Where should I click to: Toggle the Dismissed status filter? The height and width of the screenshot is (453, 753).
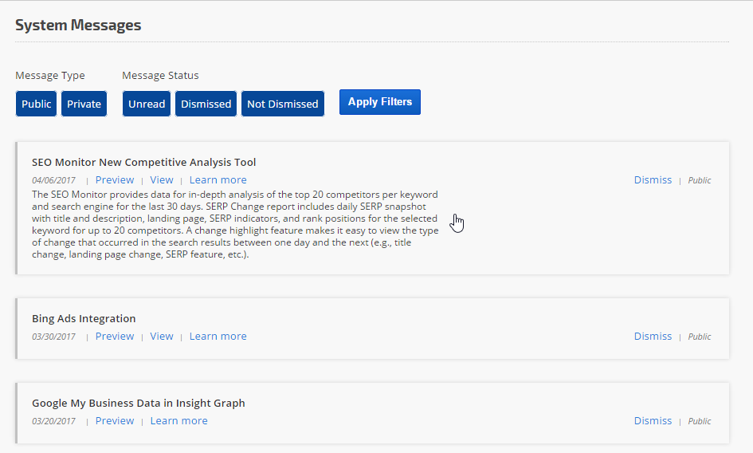(206, 104)
